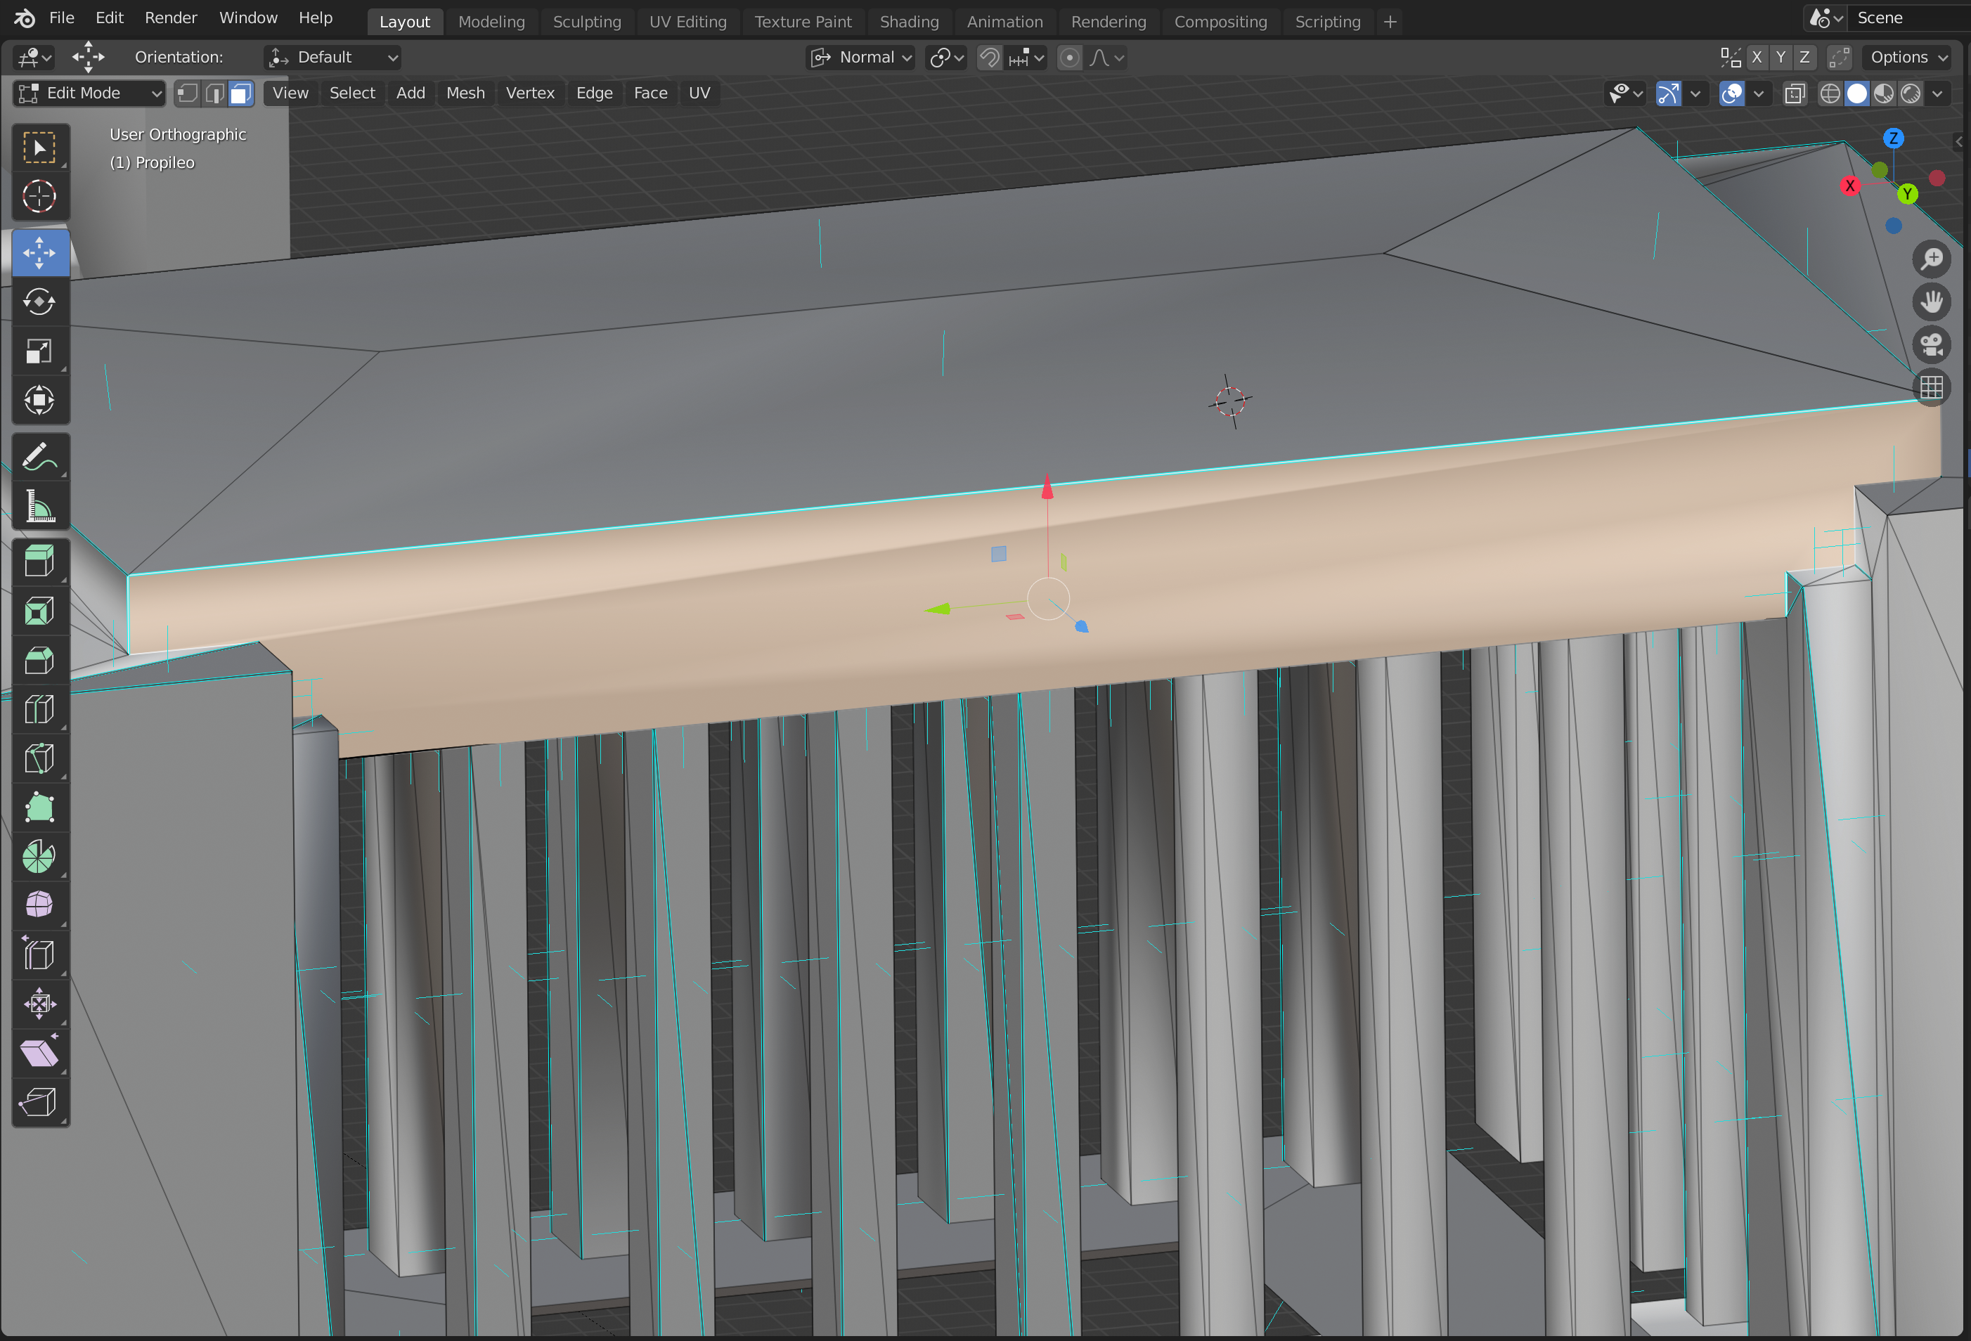Screen dimensions: 1971x1341
Task: Expand the Normal transform orientation dropdown
Action: 861,58
